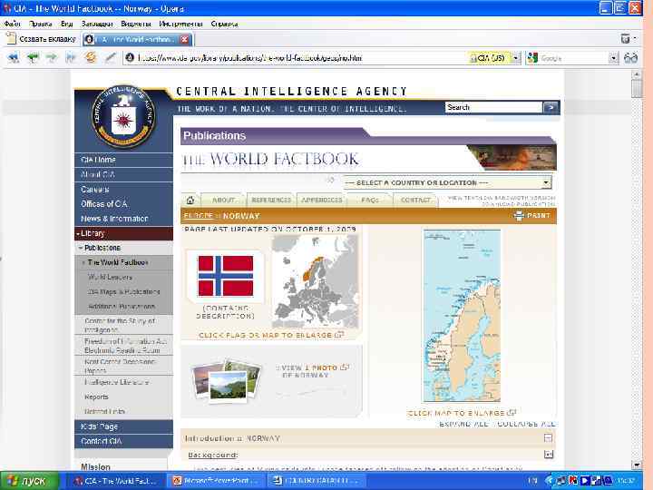Collapse the Introduction Norway section toggle
This screenshot has height=490, width=653.
pyautogui.click(x=549, y=438)
